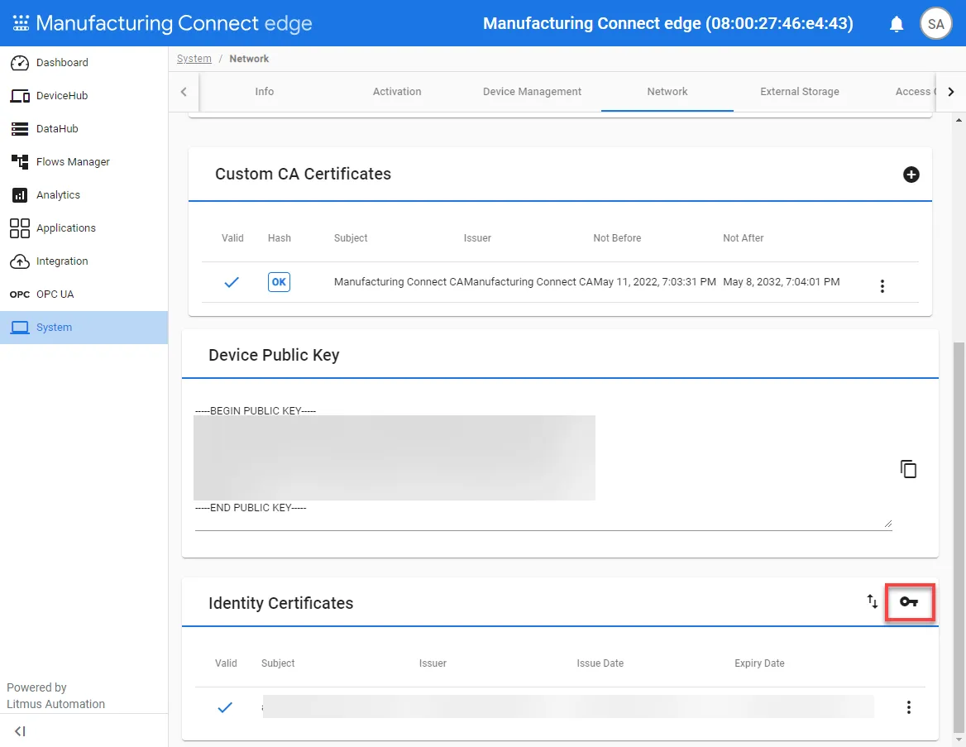The height and width of the screenshot is (747, 966).
Task: Click the Not After column header
Action: 743,238
